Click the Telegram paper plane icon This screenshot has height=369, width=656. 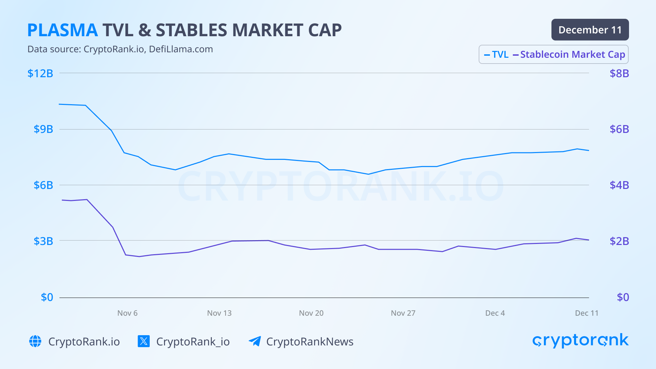[x=255, y=341]
